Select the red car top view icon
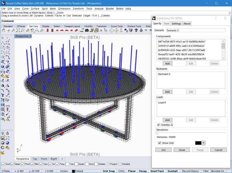 click(x=48, y=30)
